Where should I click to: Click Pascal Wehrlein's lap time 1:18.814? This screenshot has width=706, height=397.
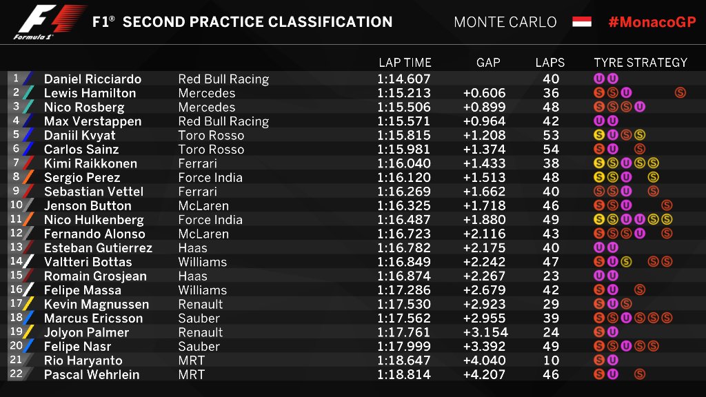[404, 374]
